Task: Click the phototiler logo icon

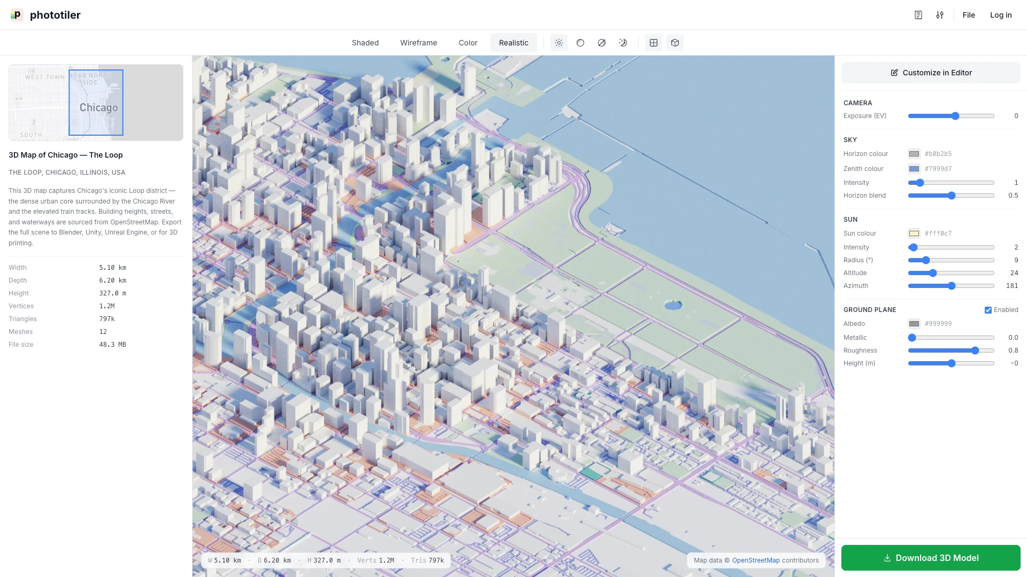Action: [17, 15]
